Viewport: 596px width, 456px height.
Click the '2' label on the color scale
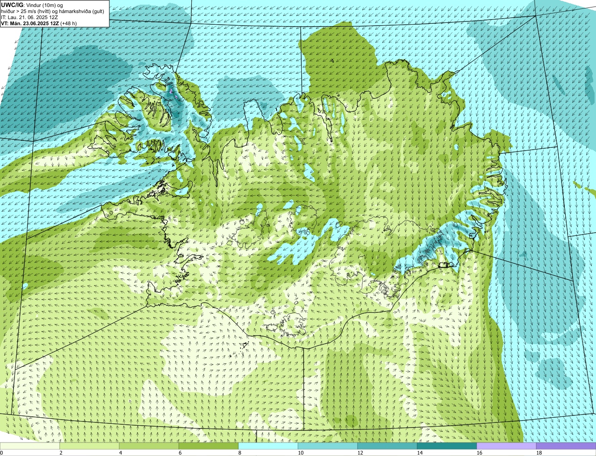point(61,453)
